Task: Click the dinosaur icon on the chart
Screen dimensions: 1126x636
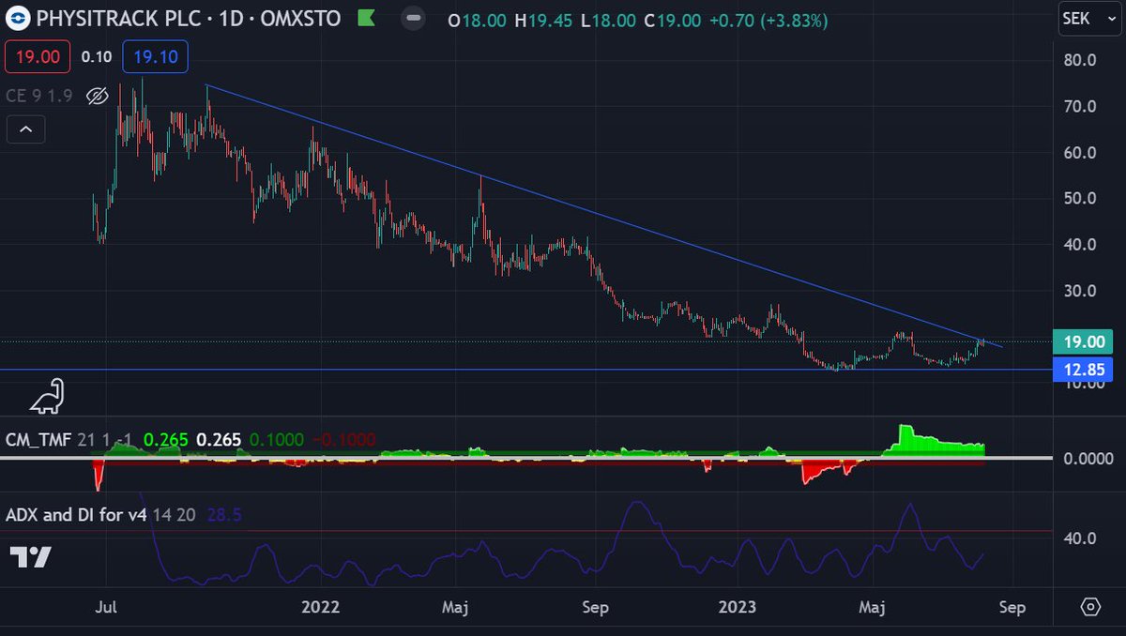Action: 47,397
